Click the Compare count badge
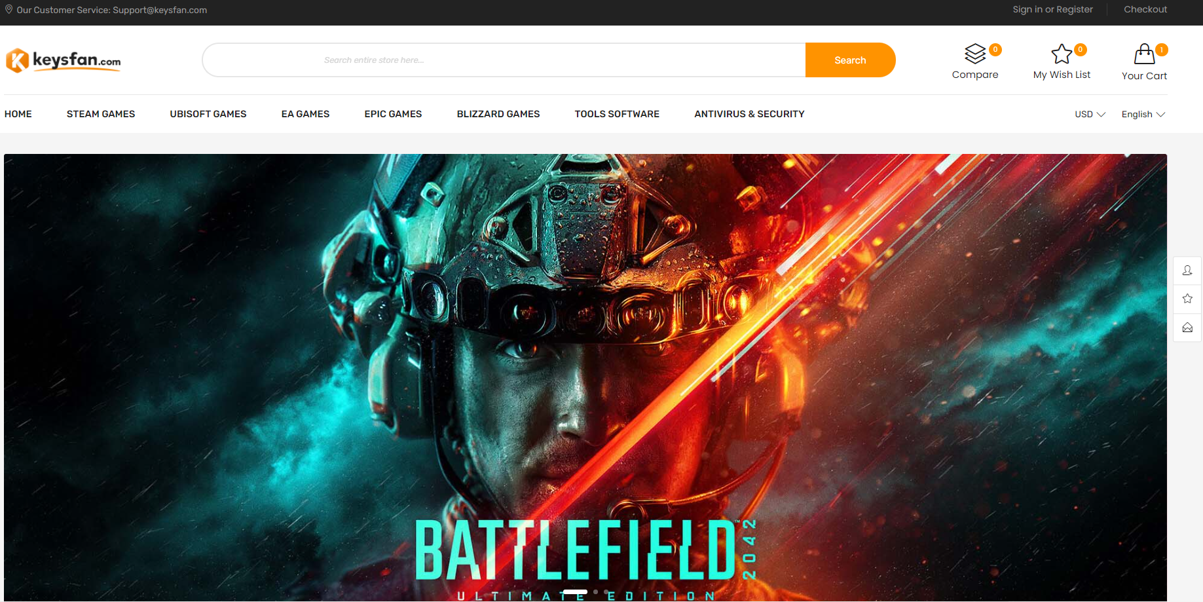Image resolution: width=1203 pixels, height=602 pixels. [995, 50]
